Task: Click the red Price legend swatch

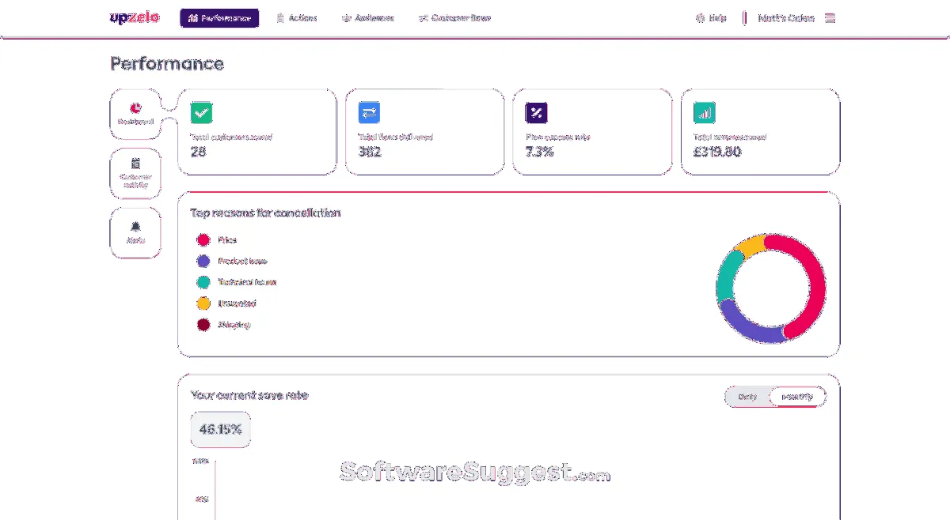Action: click(203, 240)
